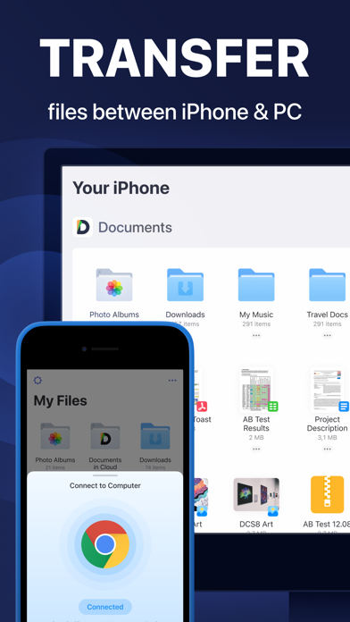Open the settings gear on phone
Image resolution: width=350 pixels, height=622 pixels.
(x=37, y=381)
